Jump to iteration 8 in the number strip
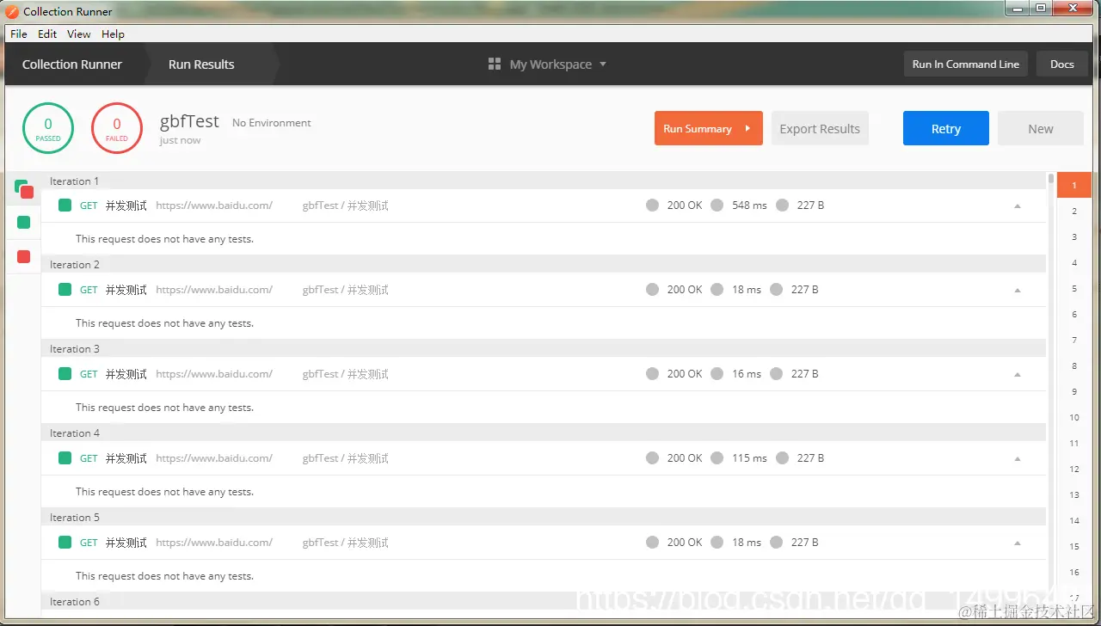 1074,365
